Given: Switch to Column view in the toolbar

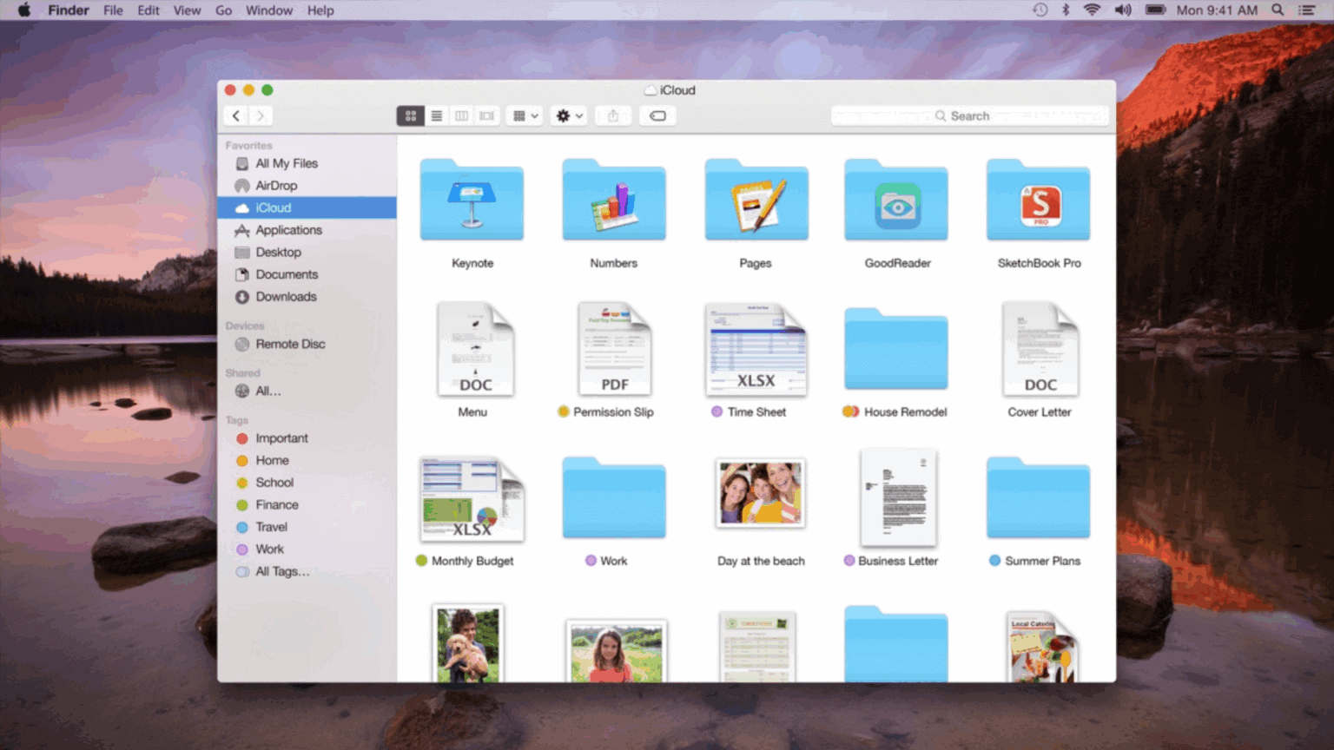Looking at the screenshot, I should coord(461,115).
